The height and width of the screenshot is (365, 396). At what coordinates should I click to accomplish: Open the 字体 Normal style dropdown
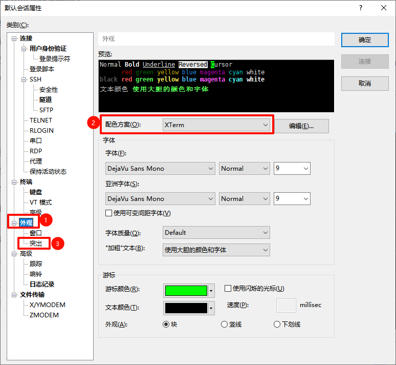[245, 169]
